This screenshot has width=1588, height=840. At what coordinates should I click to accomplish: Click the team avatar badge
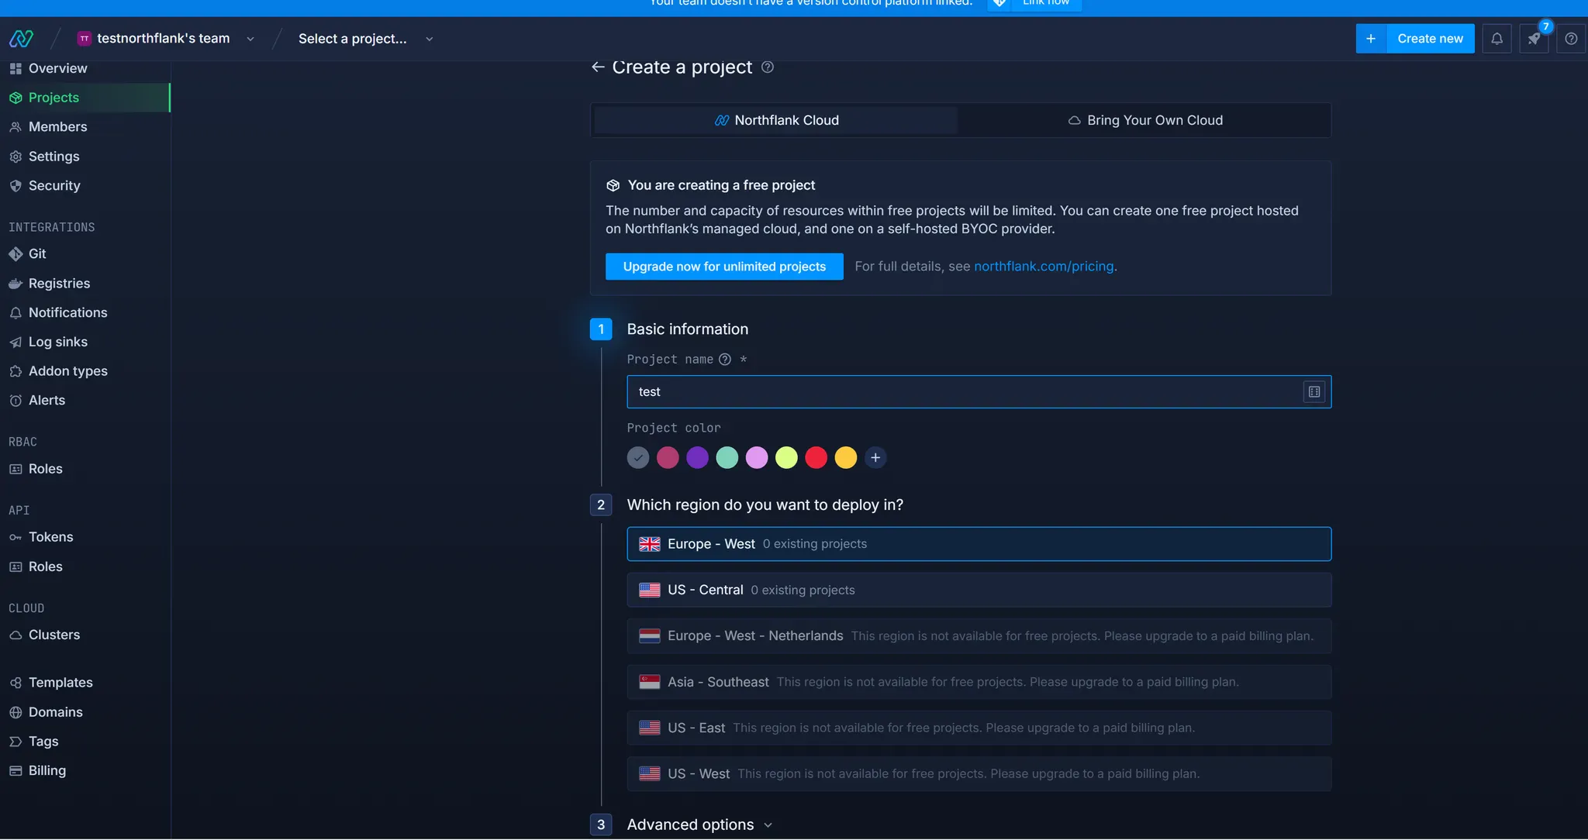(85, 39)
